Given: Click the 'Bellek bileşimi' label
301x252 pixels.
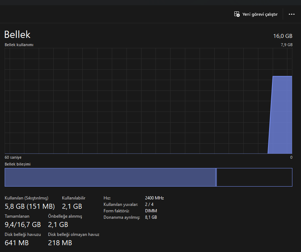Looking at the screenshot, I should point(18,164).
